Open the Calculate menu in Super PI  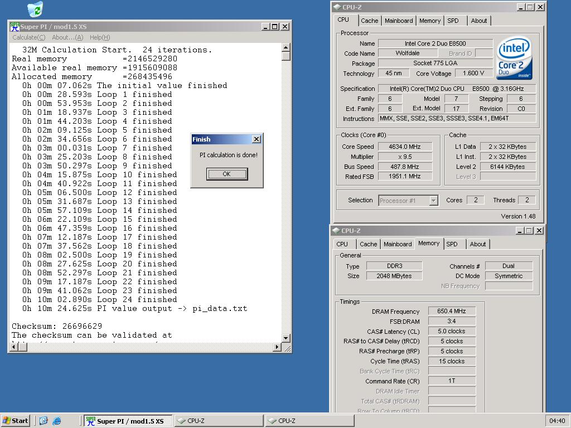[x=29, y=37]
